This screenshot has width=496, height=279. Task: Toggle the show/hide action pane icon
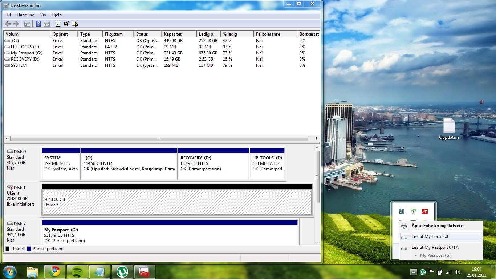47,24
